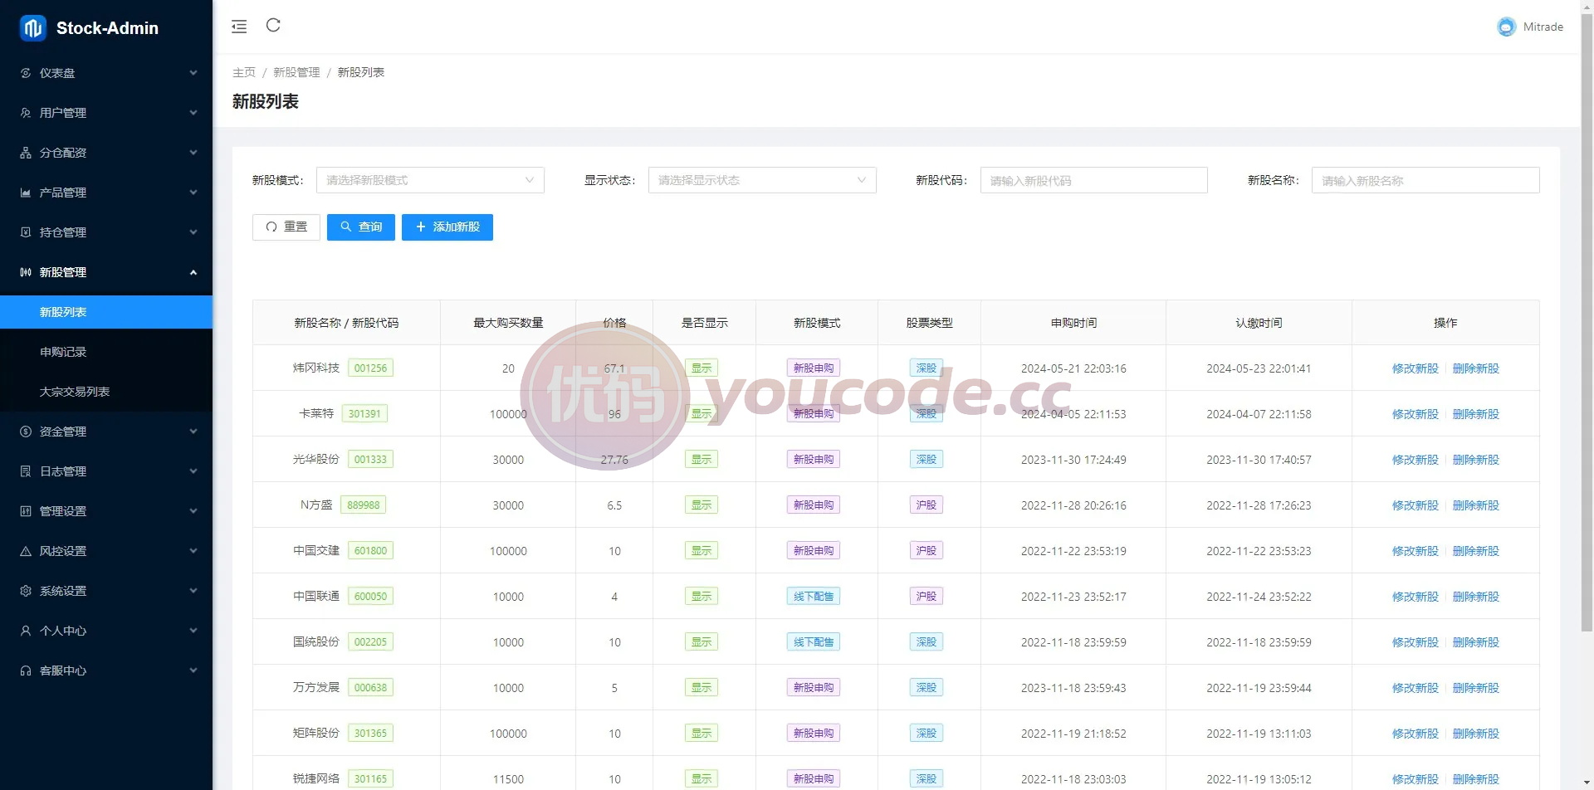This screenshot has height=790, width=1594.
Task: Open the 新股模式 select dropdown
Action: pos(430,180)
